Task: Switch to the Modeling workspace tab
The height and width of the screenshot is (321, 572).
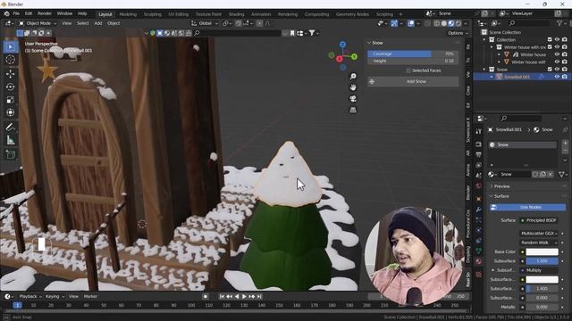Action: coord(128,14)
